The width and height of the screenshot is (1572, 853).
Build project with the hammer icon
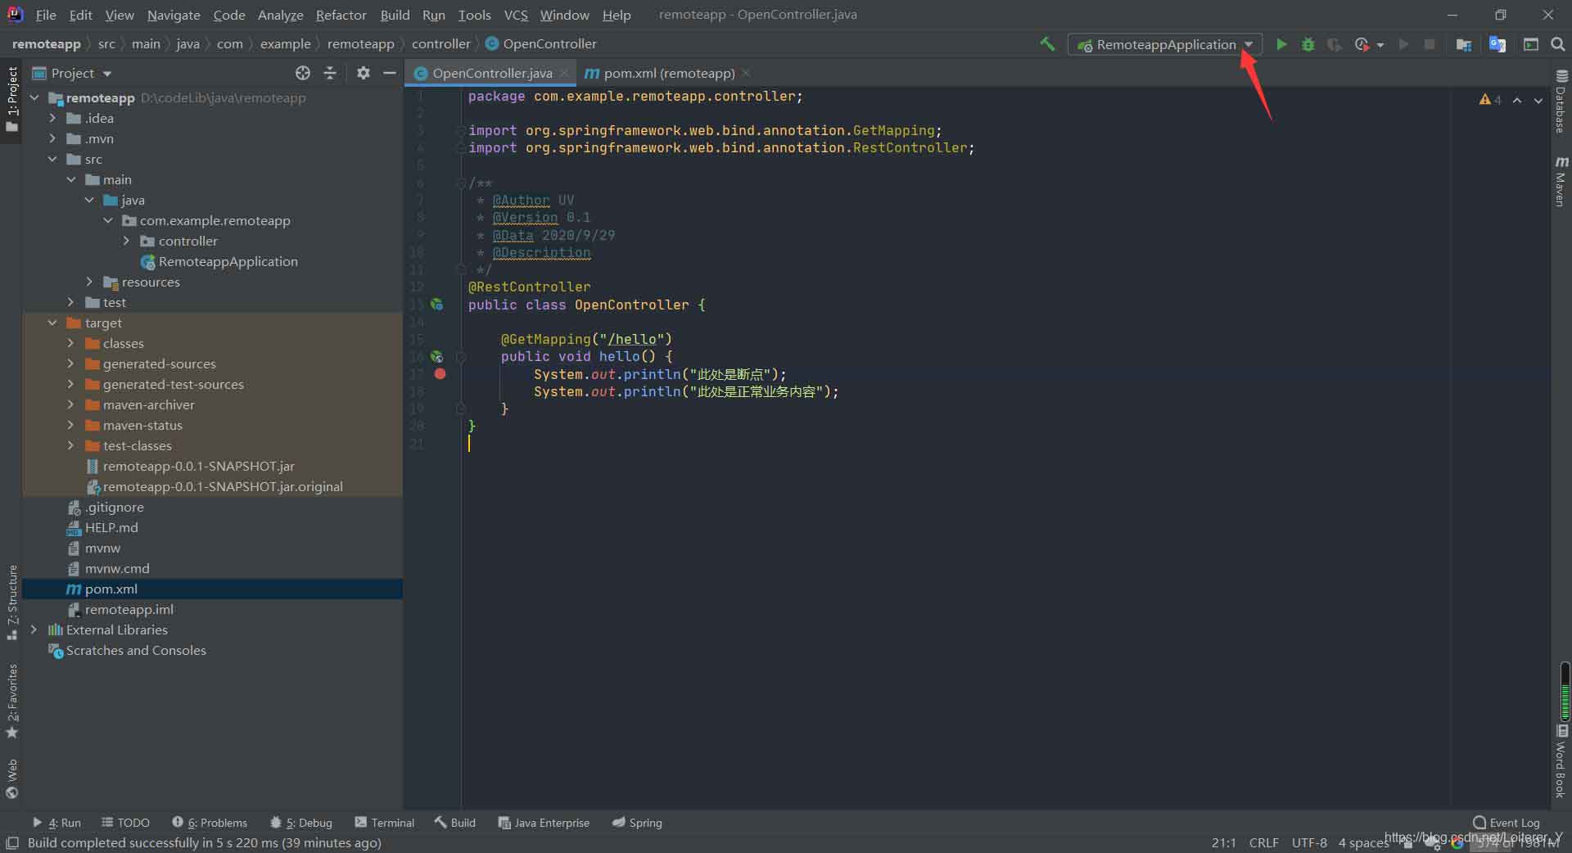(1047, 44)
